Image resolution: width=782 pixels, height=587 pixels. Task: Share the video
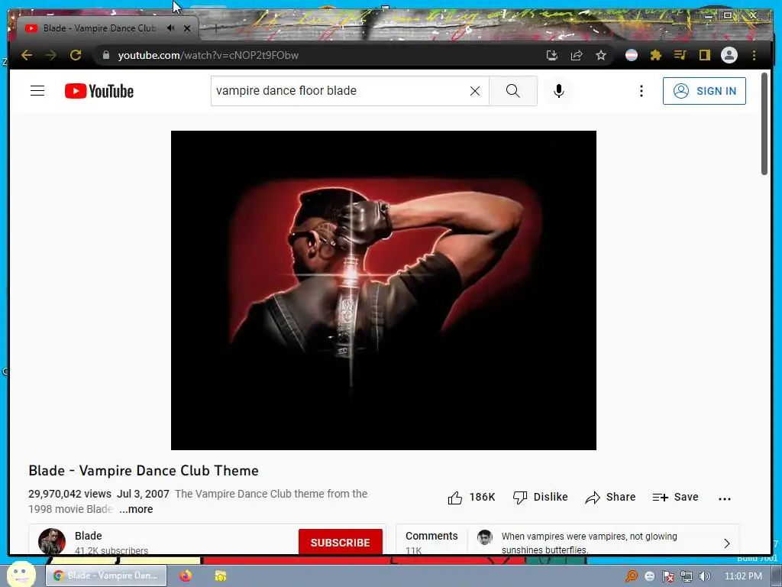(610, 497)
